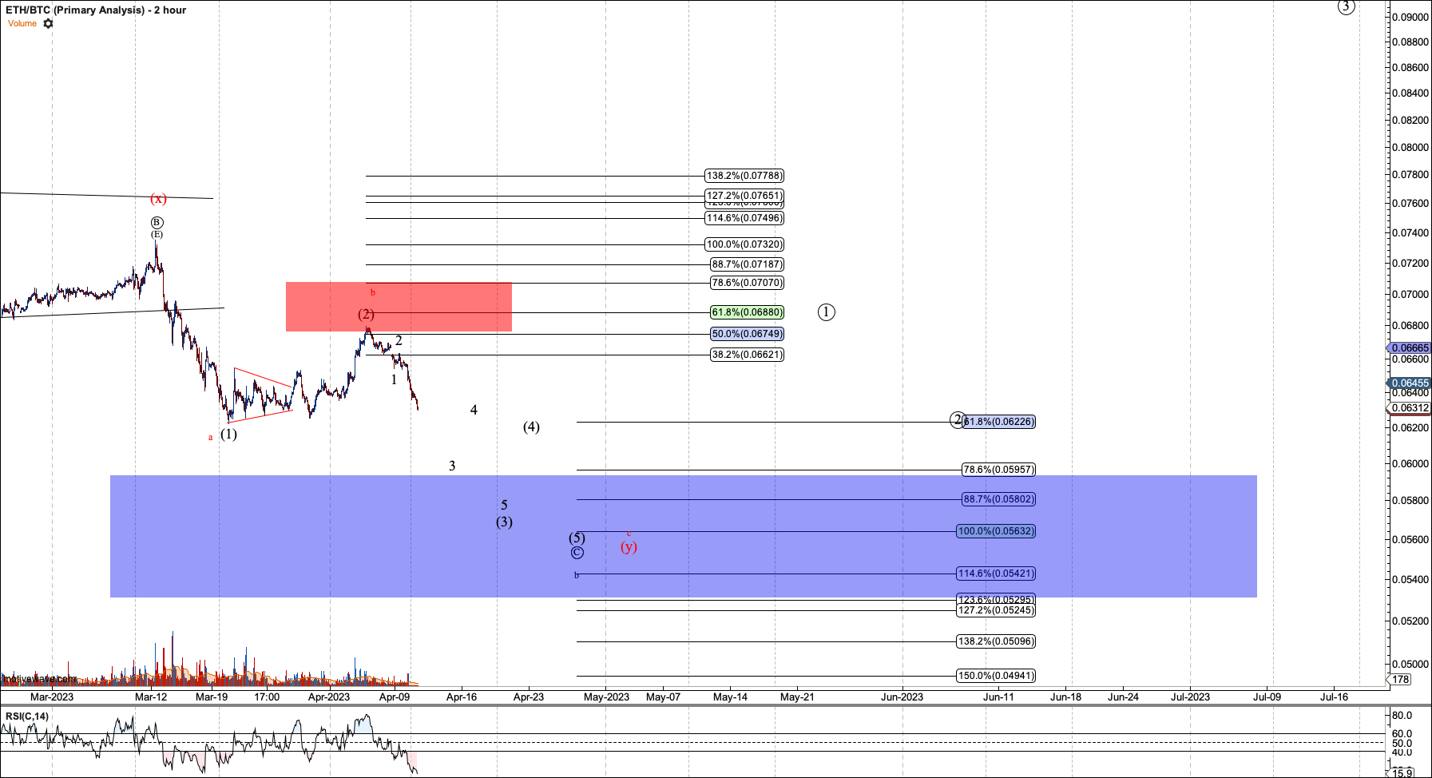Select the green 61.8%(0.06880) Fibonacci label

coord(748,312)
